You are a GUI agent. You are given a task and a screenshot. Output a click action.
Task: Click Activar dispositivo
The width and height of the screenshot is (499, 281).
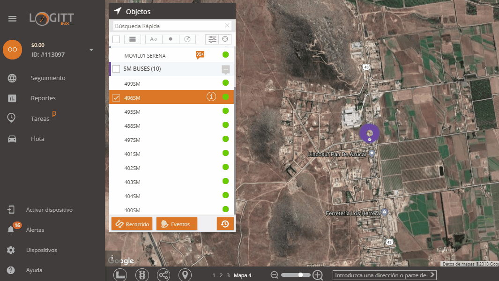click(49, 210)
